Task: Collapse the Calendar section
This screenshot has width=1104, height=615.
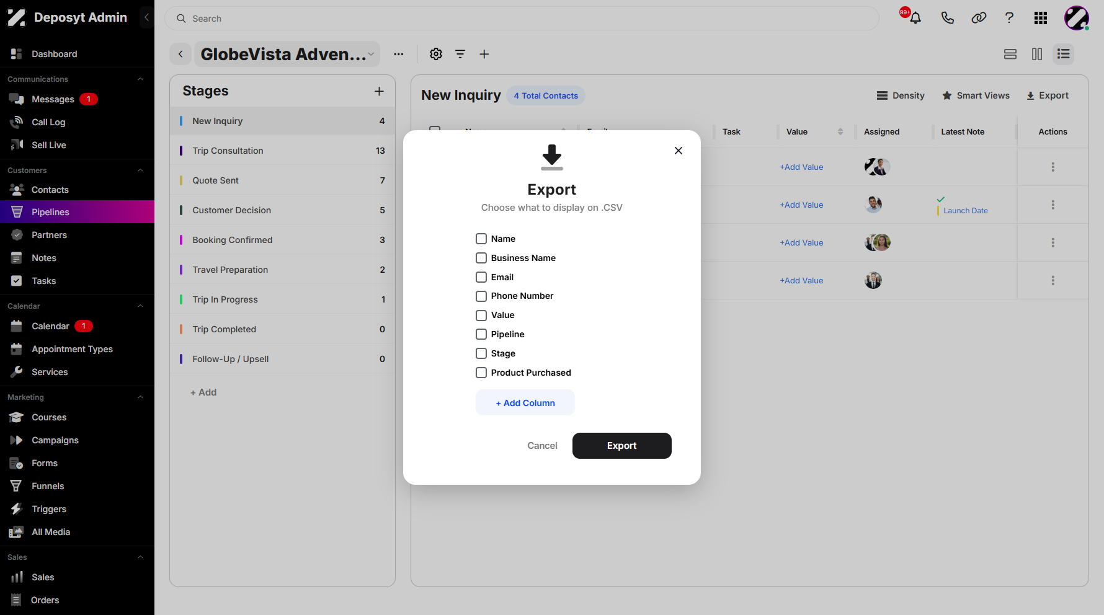Action: click(140, 306)
